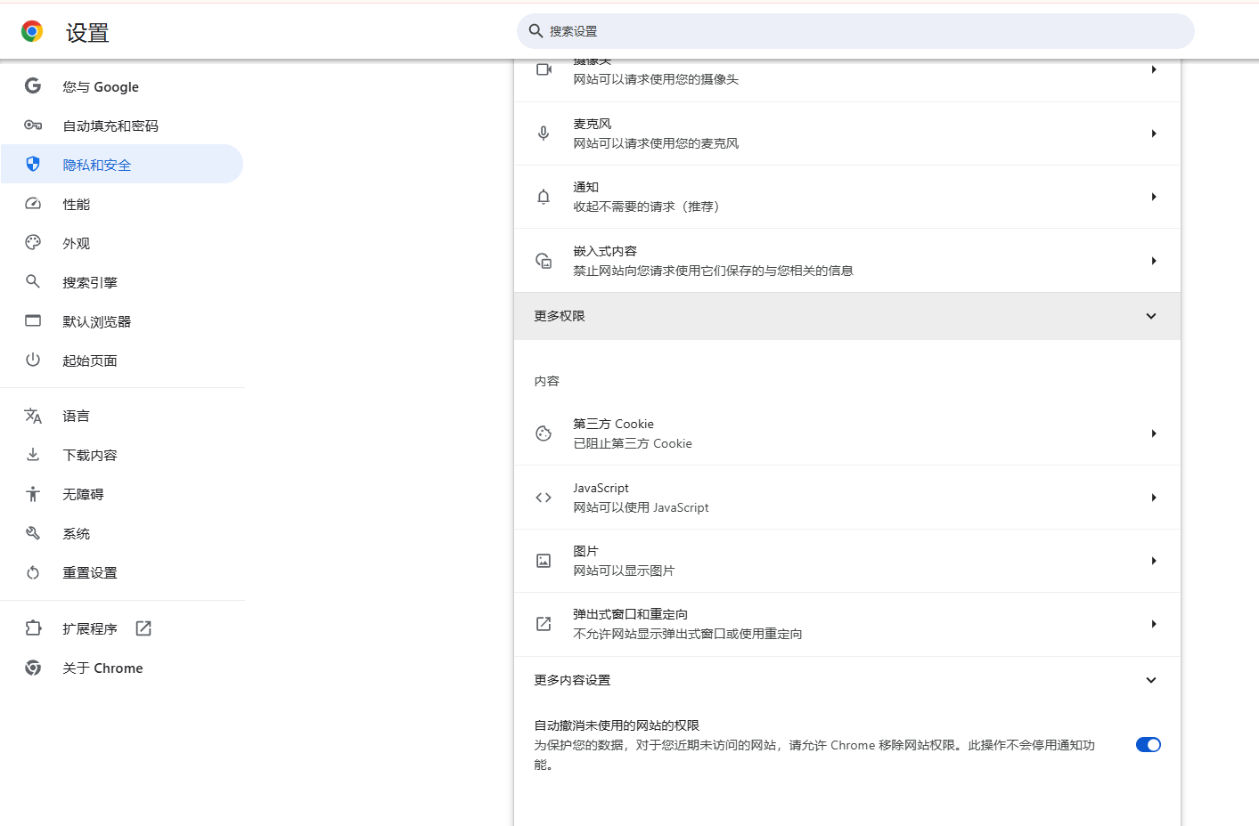Open 下载内容 settings section
This screenshot has height=826, width=1259.
122,455
